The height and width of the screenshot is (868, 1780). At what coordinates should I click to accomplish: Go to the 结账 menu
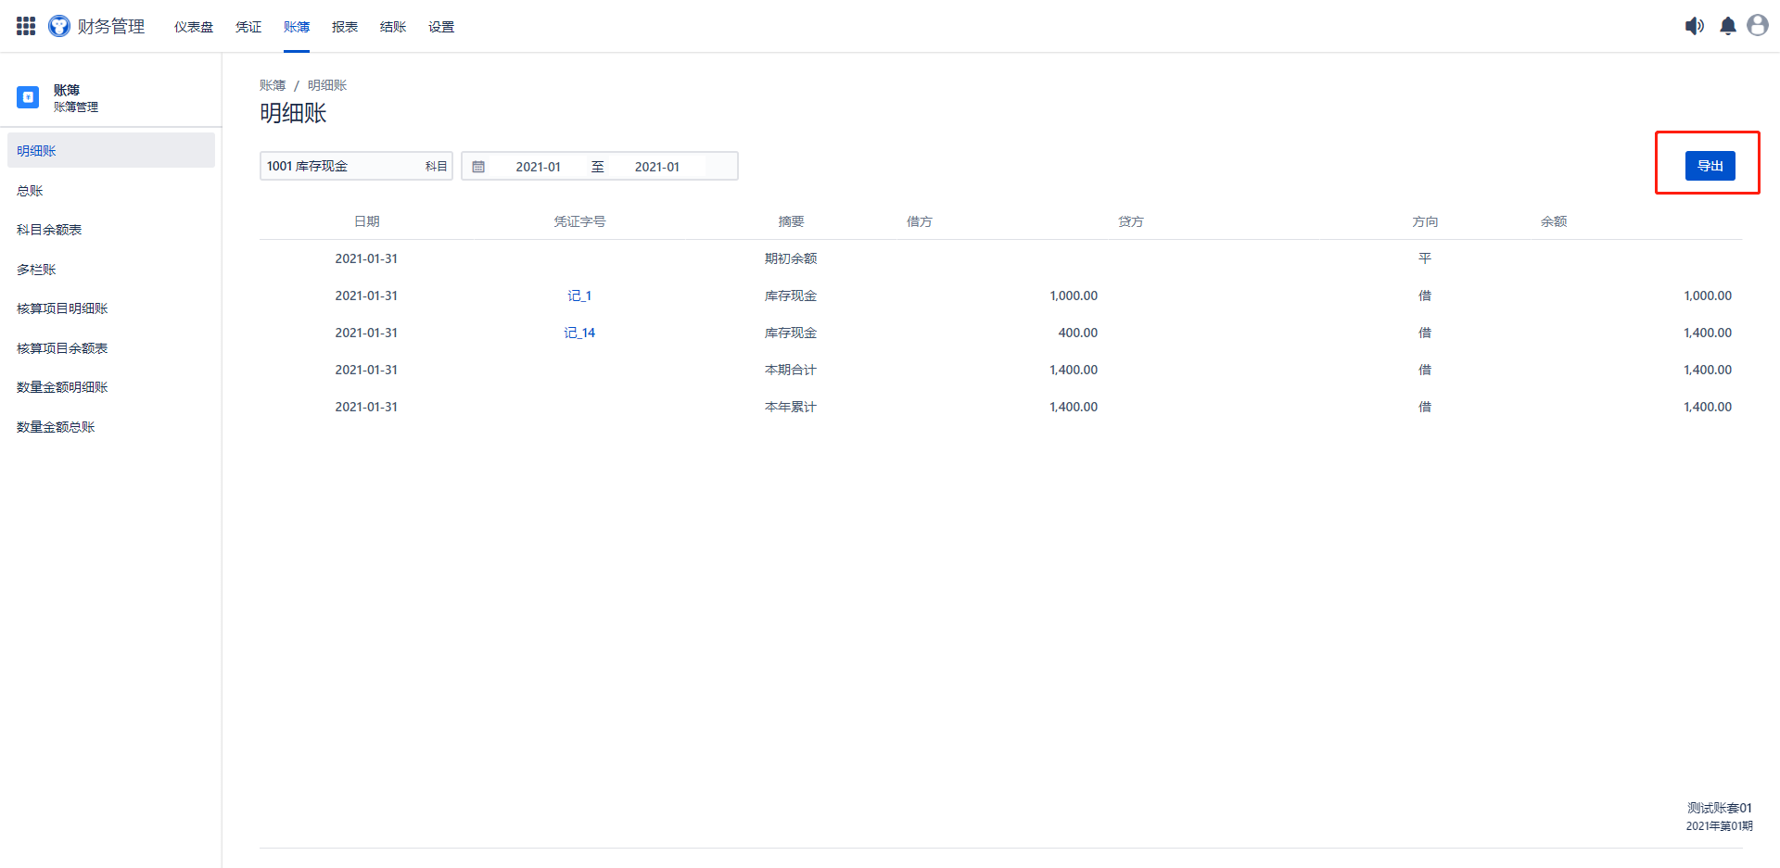point(393,27)
